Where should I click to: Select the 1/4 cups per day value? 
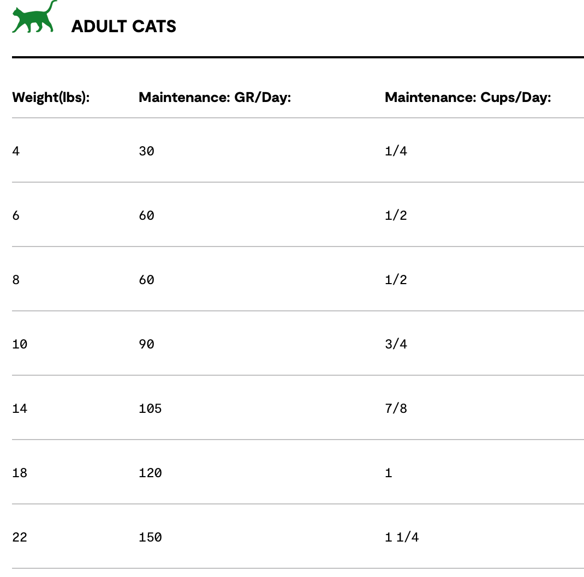pyautogui.click(x=396, y=151)
